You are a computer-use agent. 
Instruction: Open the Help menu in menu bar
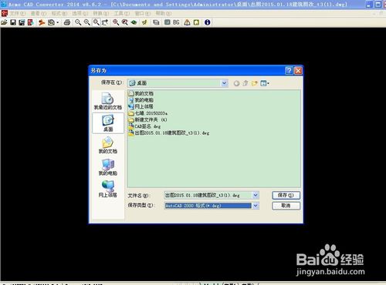[164, 13]
